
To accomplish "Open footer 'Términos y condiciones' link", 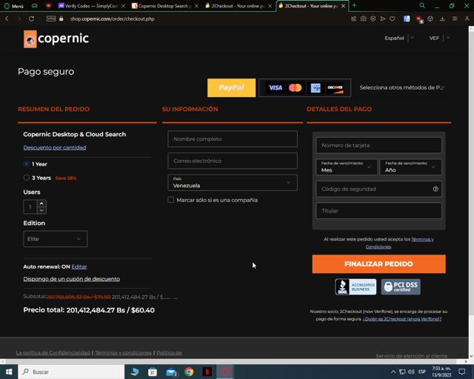I will coord(123,352).
